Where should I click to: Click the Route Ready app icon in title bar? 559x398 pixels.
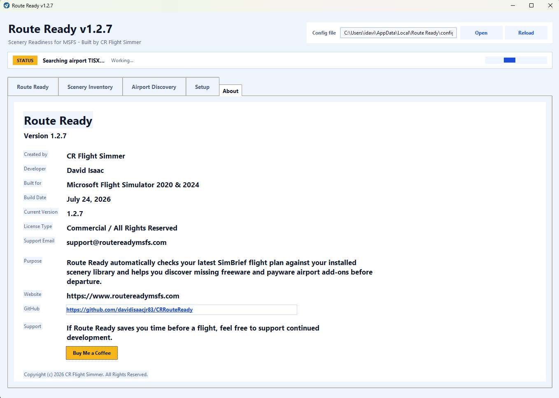[6, 5]
